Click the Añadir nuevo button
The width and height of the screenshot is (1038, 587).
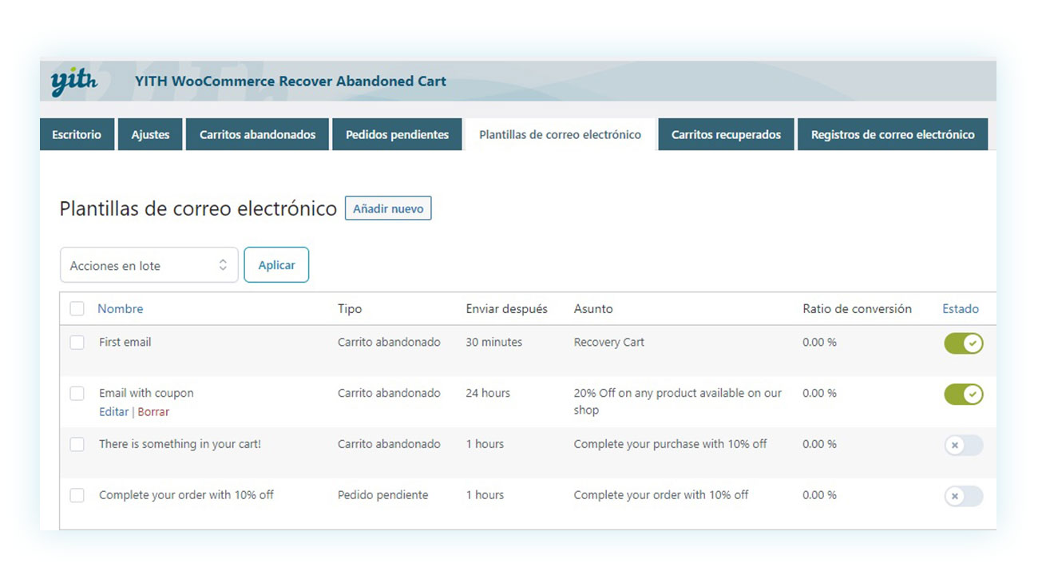388,208
